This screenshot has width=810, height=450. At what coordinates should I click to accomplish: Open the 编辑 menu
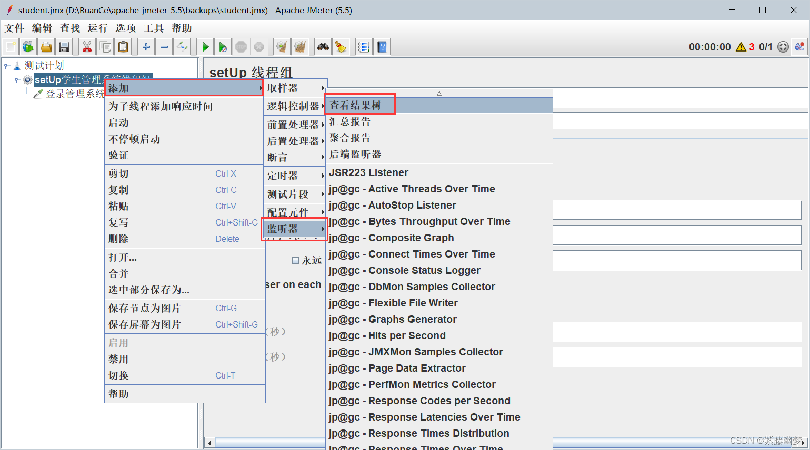pyautogui.click(x=42, y=28)
